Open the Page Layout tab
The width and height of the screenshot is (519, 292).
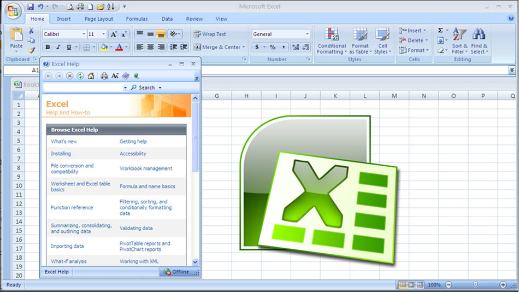(98, 19)
